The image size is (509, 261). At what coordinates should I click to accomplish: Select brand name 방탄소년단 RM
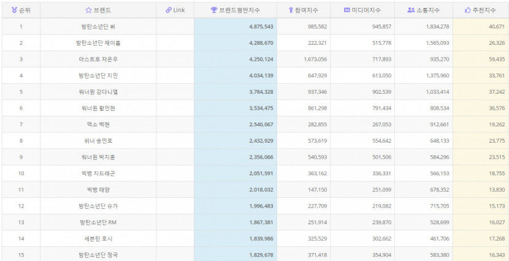(x=98, y=222)
